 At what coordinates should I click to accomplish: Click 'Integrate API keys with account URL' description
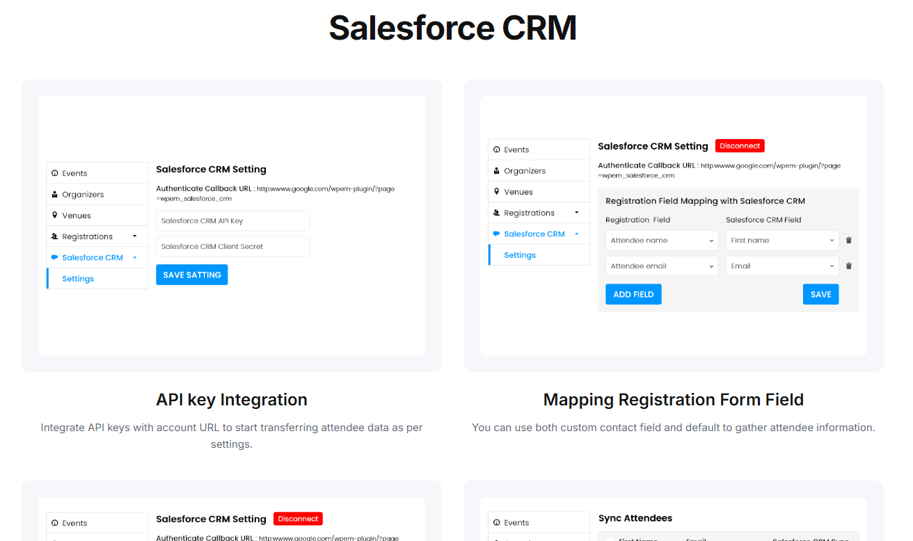232,435
